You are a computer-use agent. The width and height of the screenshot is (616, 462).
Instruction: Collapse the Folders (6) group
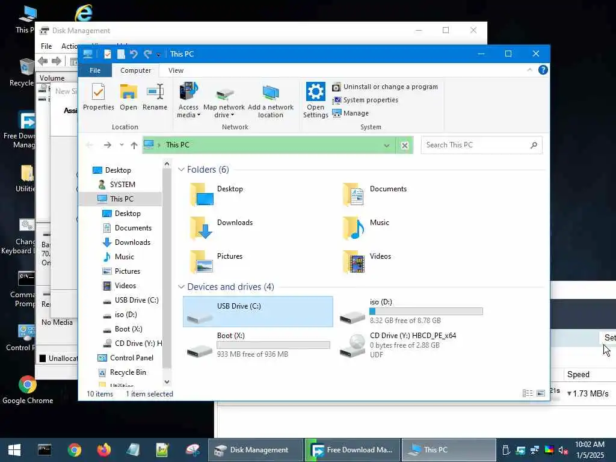coord(181,169)
